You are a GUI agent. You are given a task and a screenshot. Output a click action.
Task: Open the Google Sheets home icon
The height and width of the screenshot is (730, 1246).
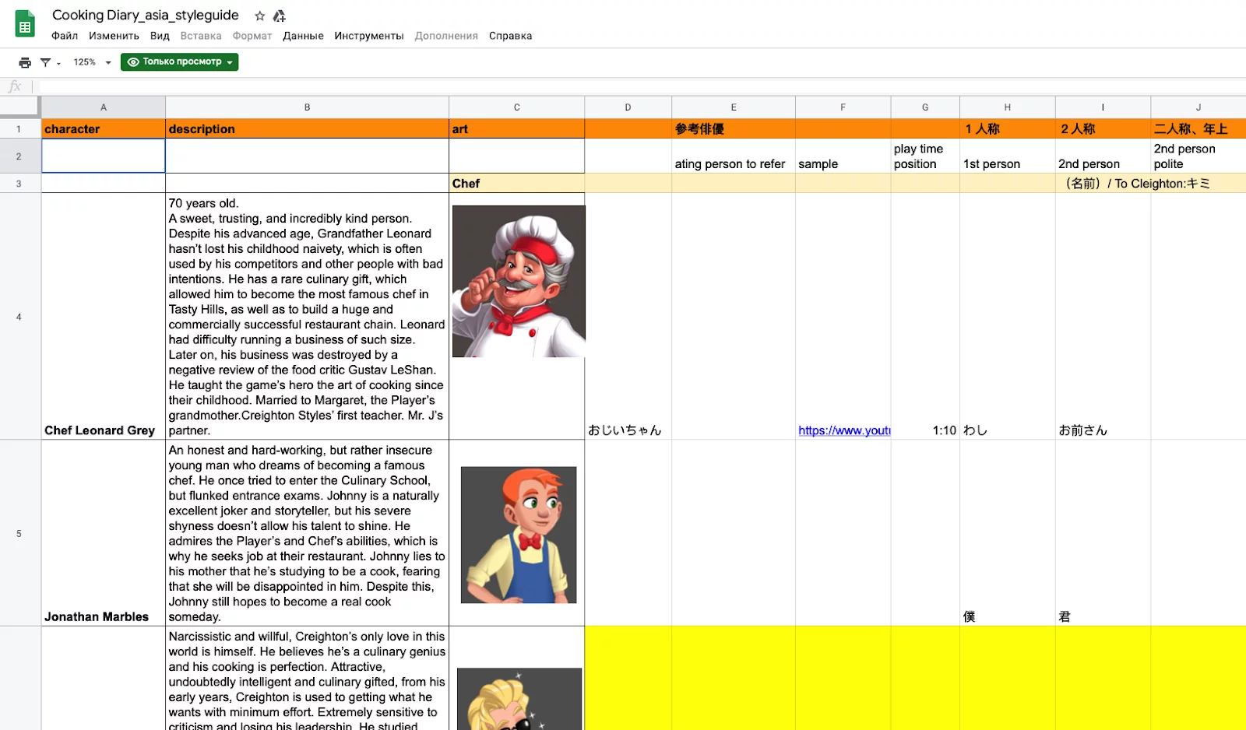[25, 24]
